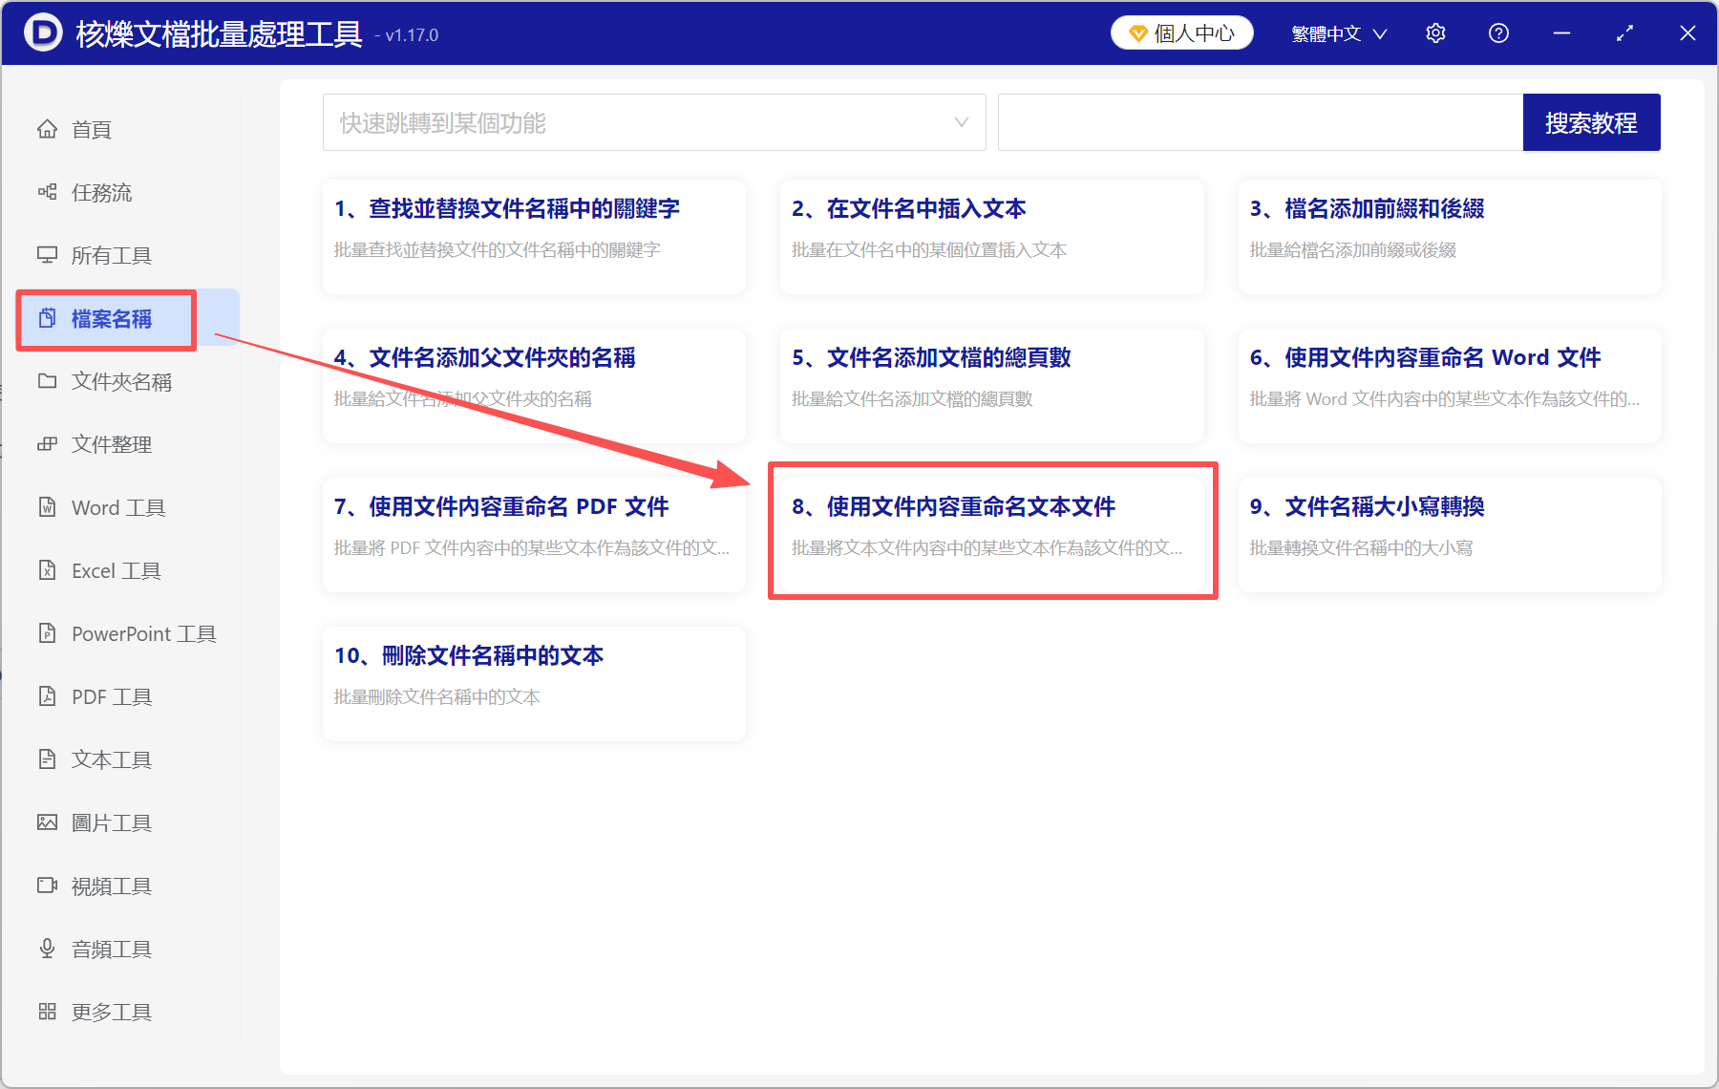Select 視頻工具 in the sidebar
The height and width of the screenshot is (1089, 1719).
(x=110, y=886)
